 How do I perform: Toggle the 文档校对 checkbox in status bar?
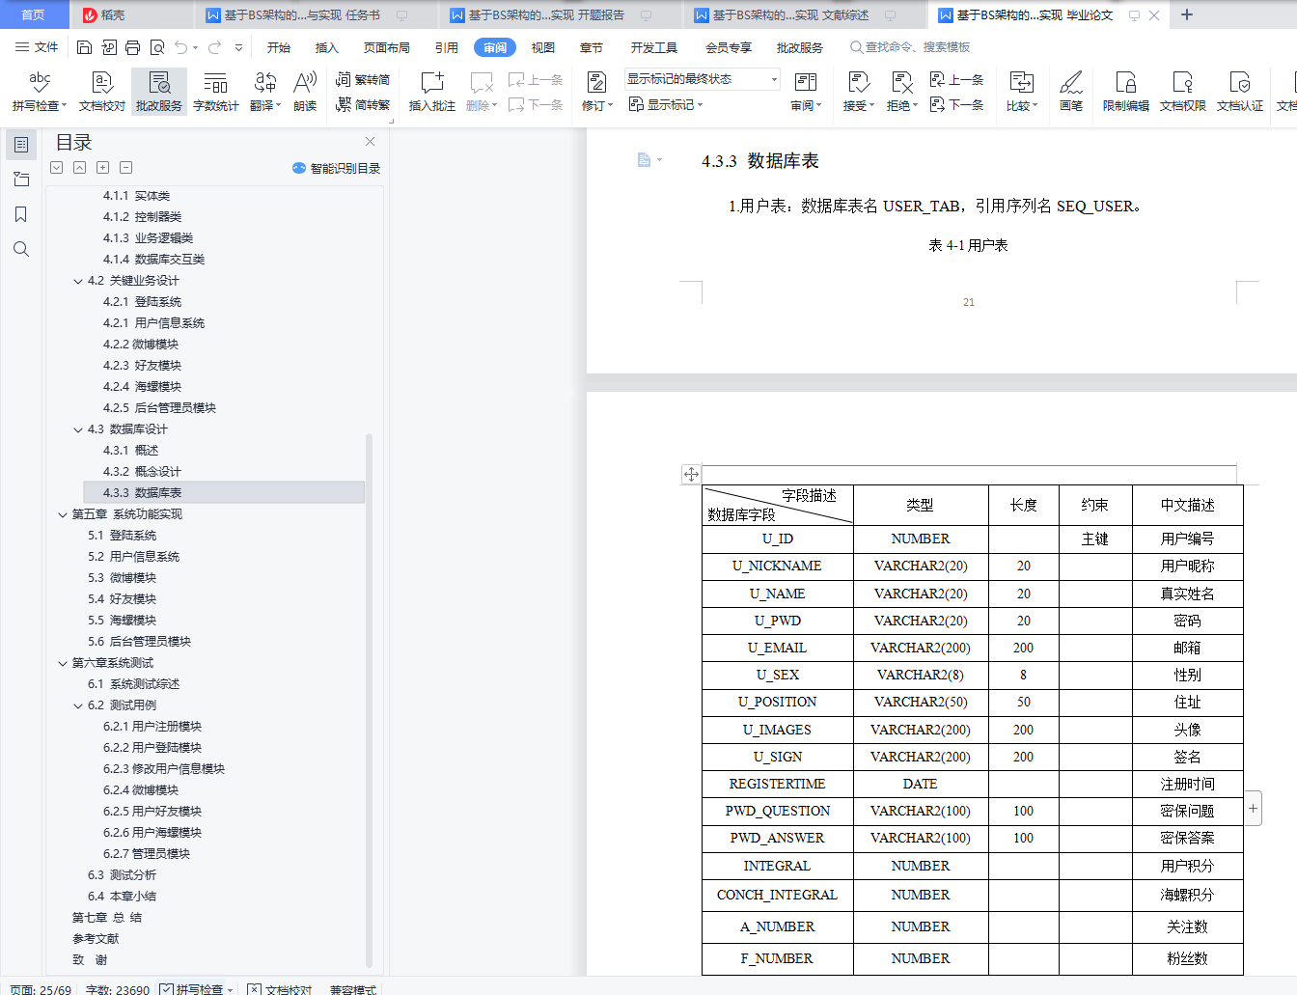click(x=254, y=989)
